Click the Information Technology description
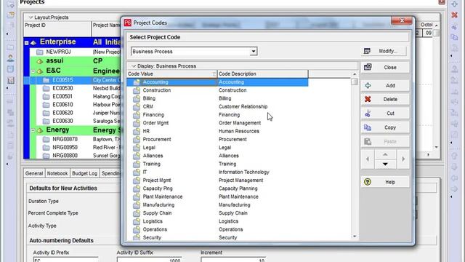This screenshot has height=262, width=465. (x=244, y=172)
